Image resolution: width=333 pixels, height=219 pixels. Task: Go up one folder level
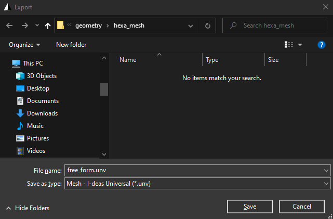tap(48, 25)
